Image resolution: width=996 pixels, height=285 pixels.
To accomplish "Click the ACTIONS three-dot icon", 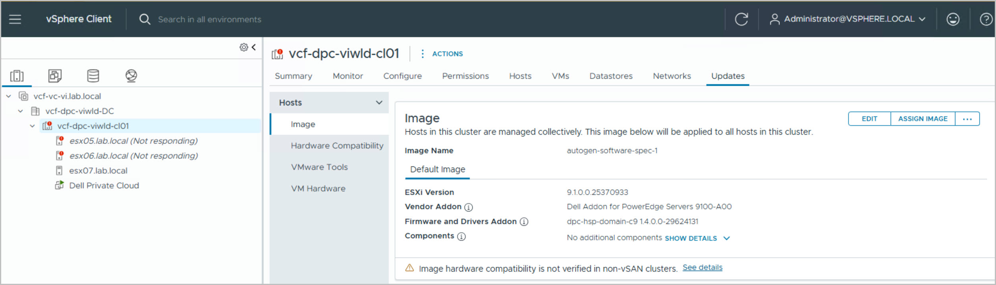I will (x=422, y=54).
